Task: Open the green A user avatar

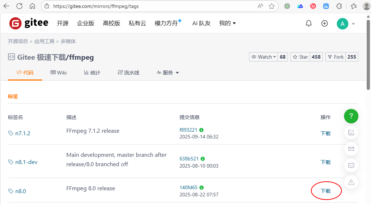Action: (x=342, y=24)
